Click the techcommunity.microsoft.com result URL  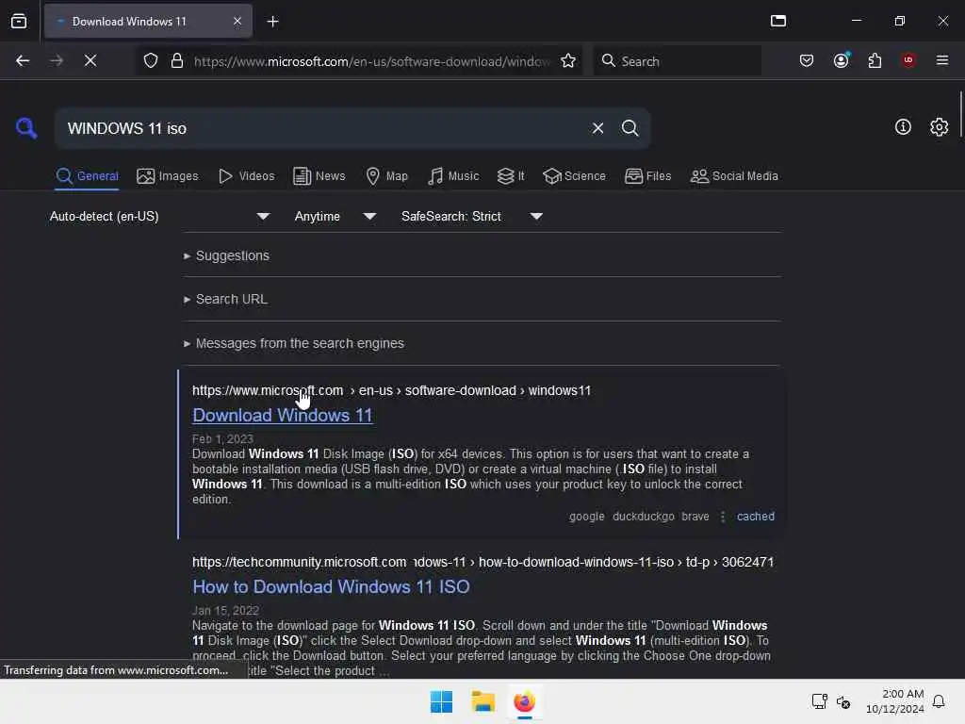(482, 562)
